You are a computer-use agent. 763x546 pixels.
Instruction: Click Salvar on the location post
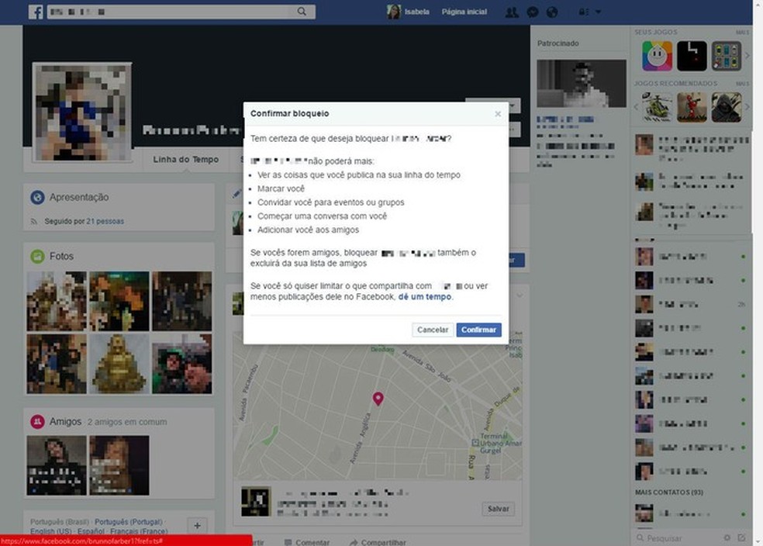(498, 509)
